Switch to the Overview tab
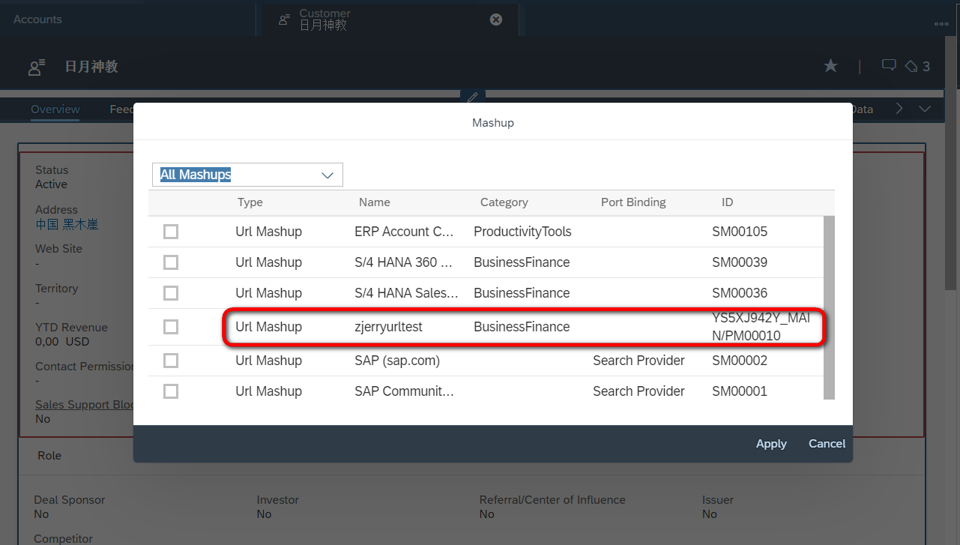 pos(55,109)
